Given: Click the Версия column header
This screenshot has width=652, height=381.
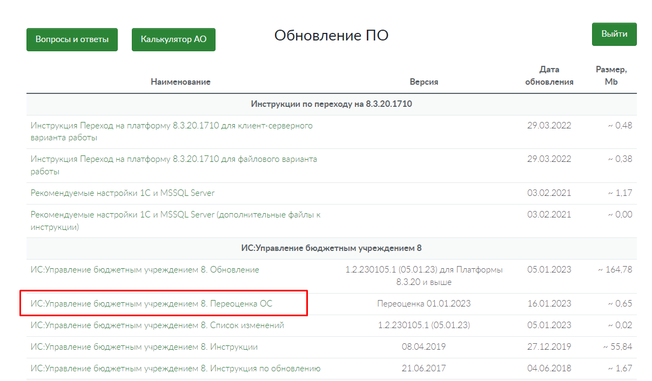Looking at the screenshot, I should pos(424,82).
